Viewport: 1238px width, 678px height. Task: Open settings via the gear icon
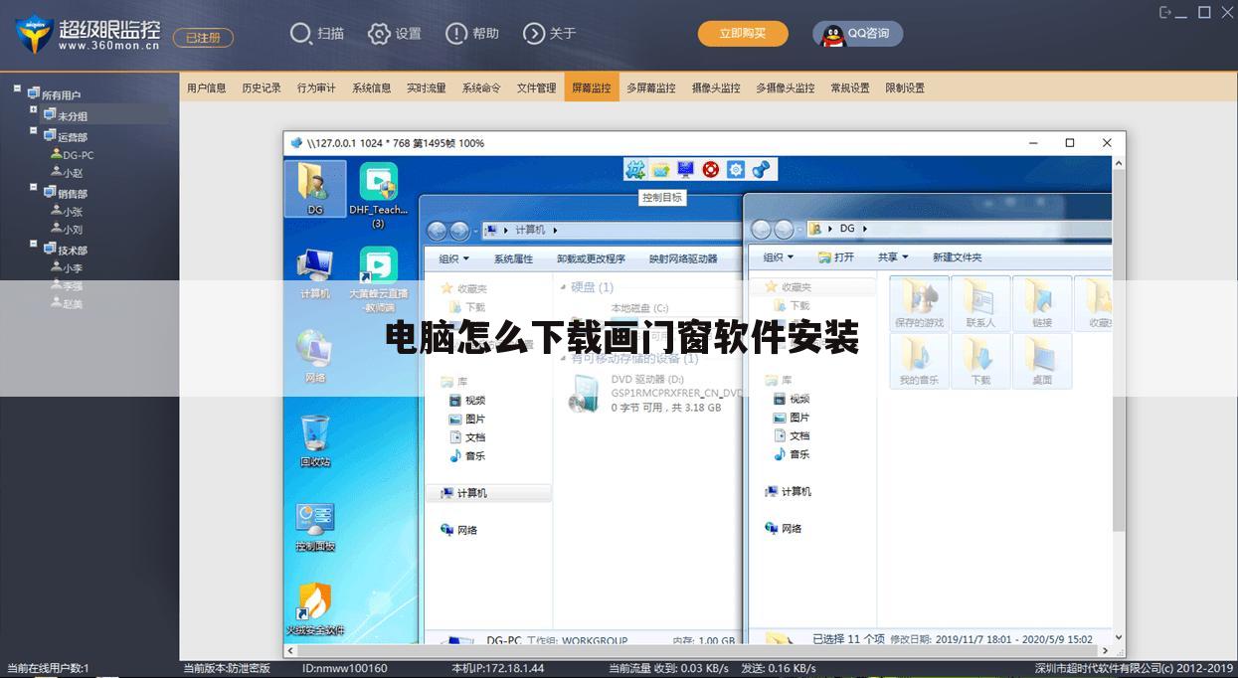379,34
